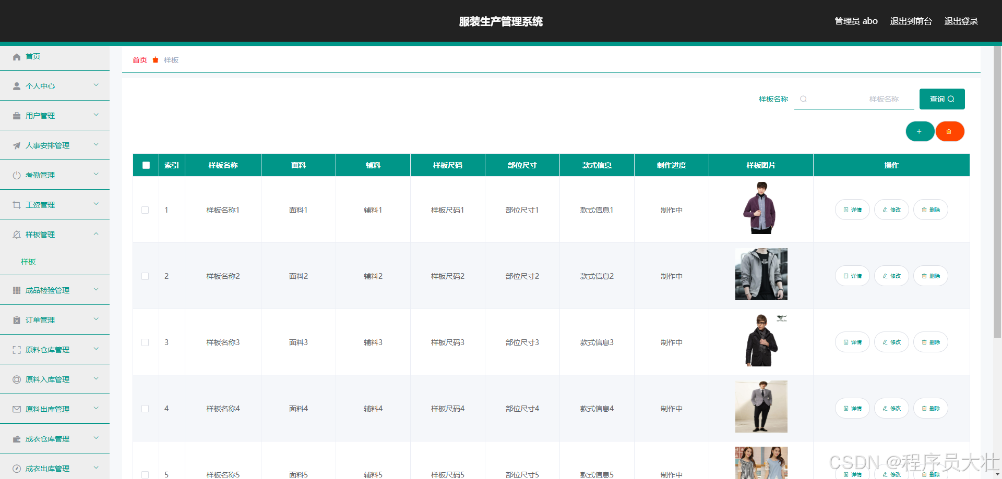Click the 用户管理 sidebar icon
1002x479 pixels.
16,115
